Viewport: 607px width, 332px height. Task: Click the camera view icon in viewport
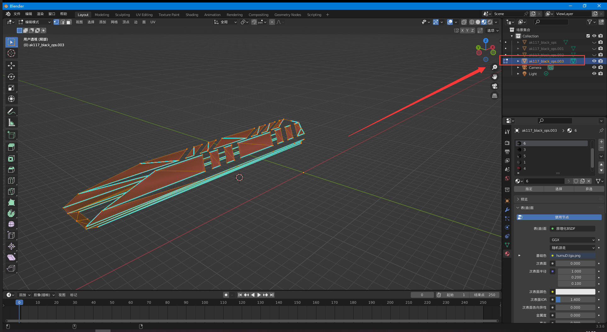(495, 86)
